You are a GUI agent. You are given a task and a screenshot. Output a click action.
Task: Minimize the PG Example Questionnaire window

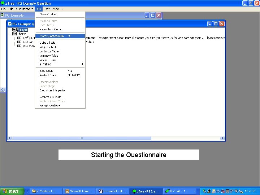point(210,24)
